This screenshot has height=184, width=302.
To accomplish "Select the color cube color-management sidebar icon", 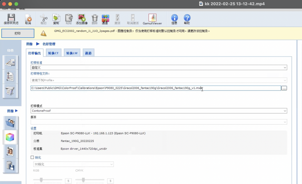I will tap(10, 137).
